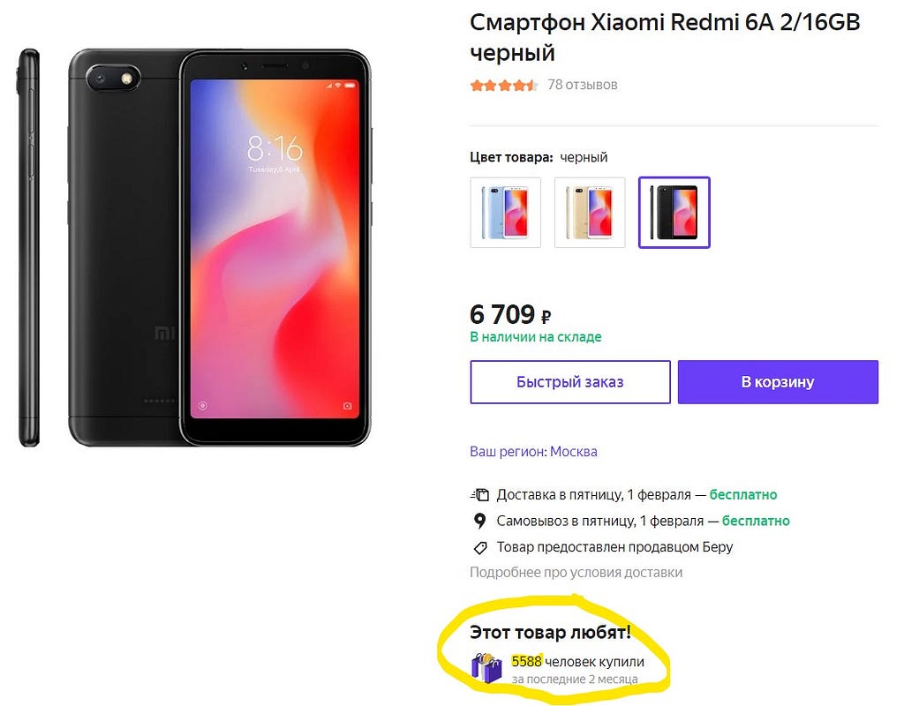904x706 pixels.
Task: Open the 78 отзывов reviews link
Action: point(583,85)
